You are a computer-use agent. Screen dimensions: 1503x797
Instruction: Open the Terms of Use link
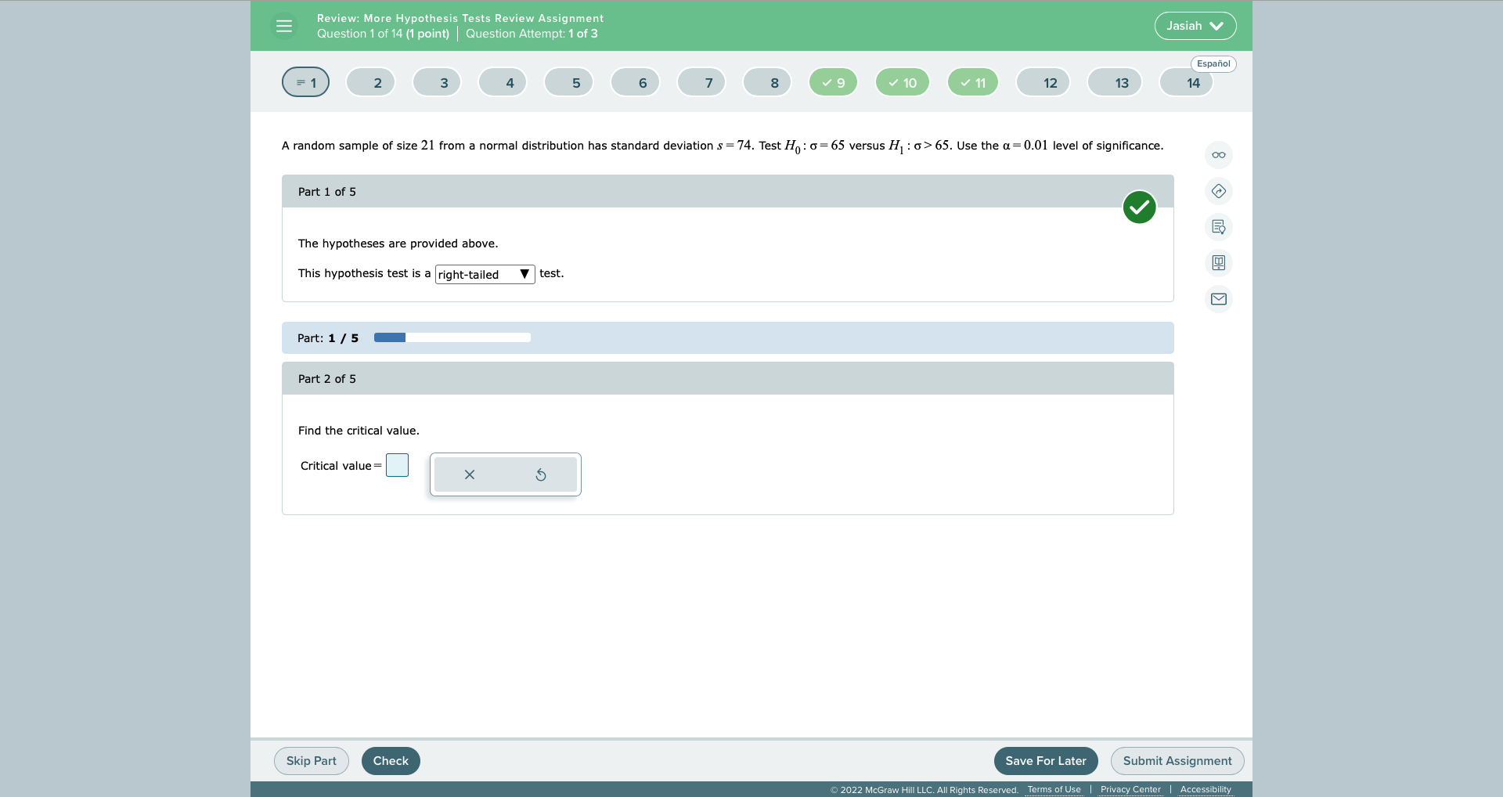(1053, 789)
